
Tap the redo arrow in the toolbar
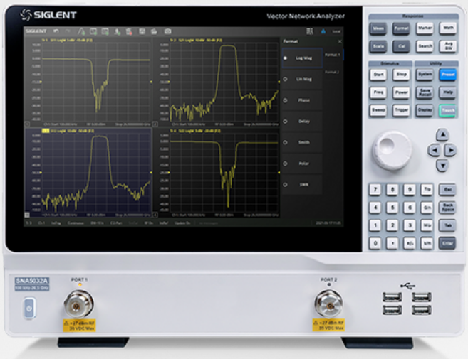(x=68, y=31)
